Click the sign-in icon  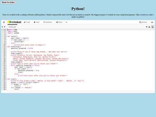[152, 22]
